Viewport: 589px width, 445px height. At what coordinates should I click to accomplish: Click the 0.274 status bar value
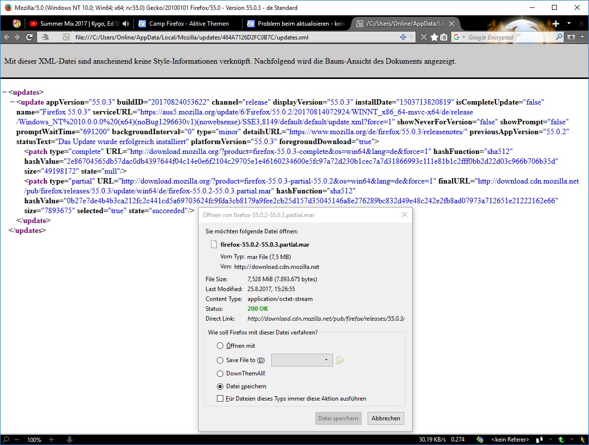458,440
